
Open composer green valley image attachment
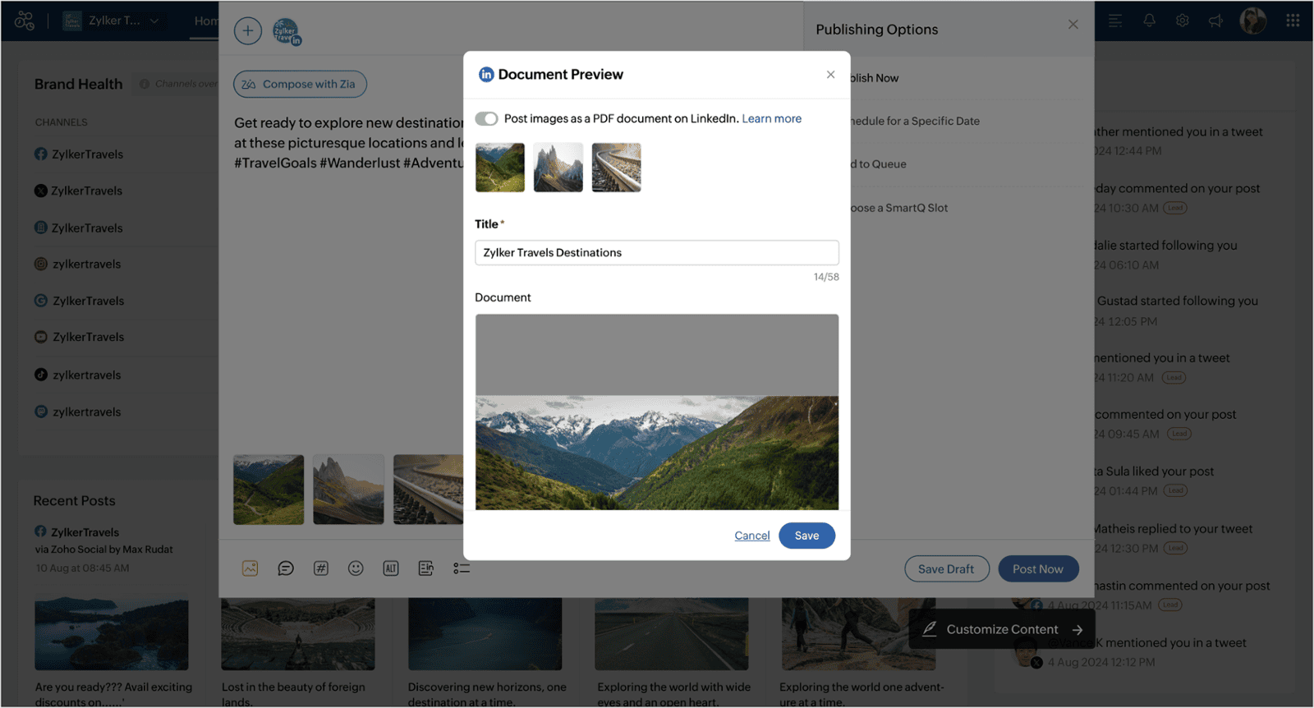click(x=269, y=490)
